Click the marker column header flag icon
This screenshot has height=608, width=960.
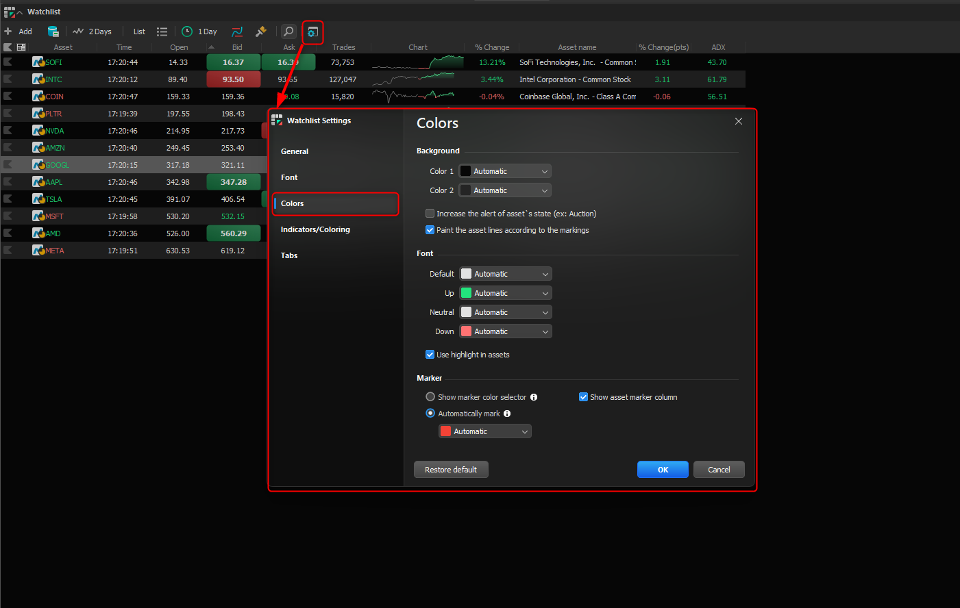8,47
